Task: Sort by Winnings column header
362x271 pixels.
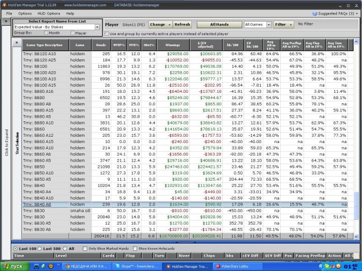Action: point(173,45)
